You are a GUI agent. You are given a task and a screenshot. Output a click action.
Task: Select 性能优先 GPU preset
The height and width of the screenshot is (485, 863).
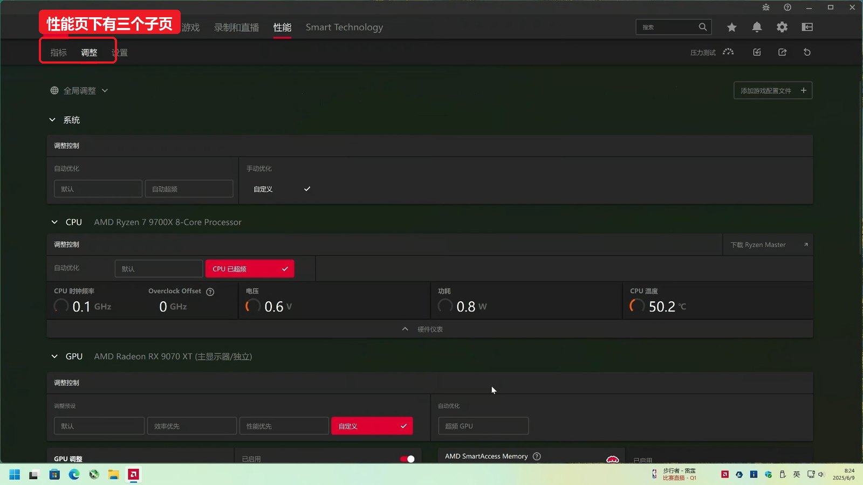point(284,426)
